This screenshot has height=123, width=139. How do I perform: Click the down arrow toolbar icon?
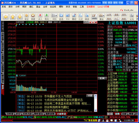pyautogui.click(x=20, y=17)
